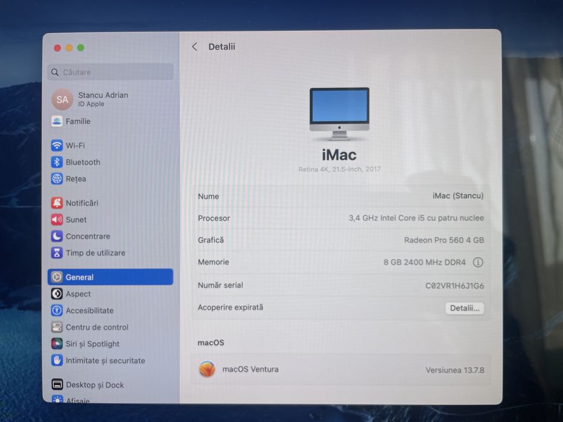Select the Concentrare label in sidebar
Viewport: 563px width, 422px height.
click(88, 236)
